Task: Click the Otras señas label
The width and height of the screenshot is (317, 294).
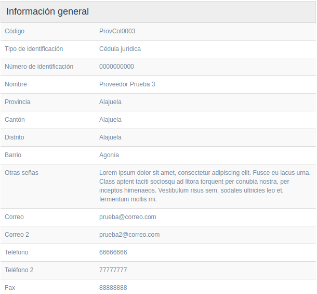Action: 21,173
